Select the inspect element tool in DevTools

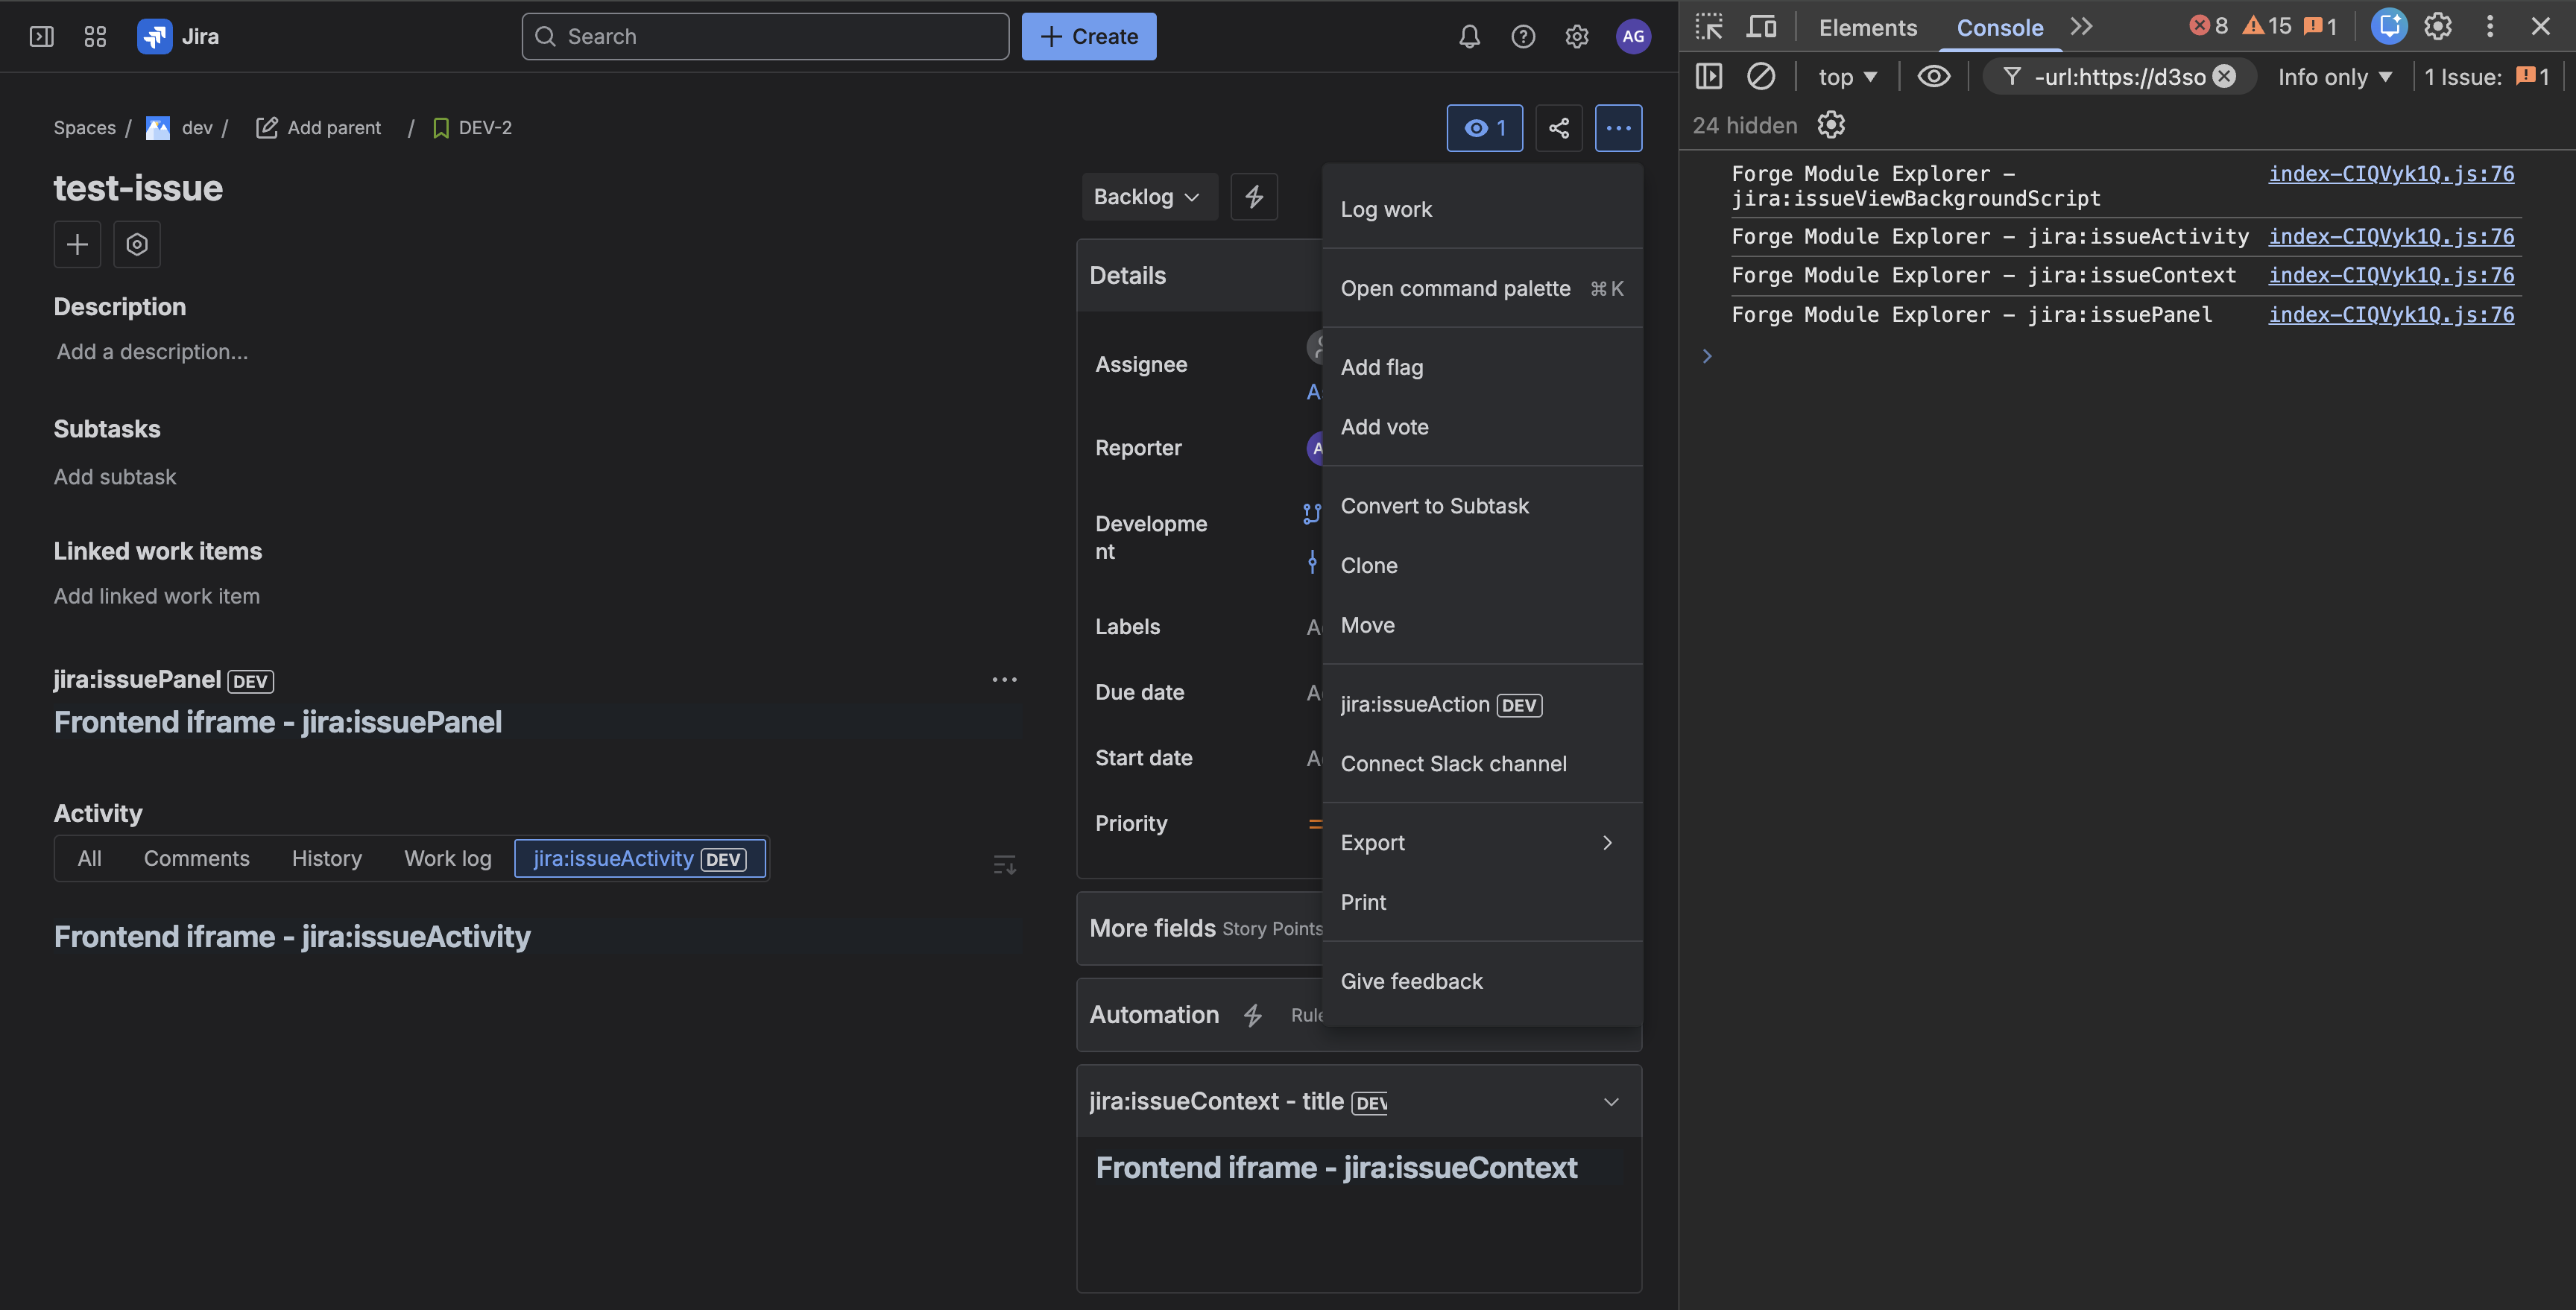(x=1709, y=27)
